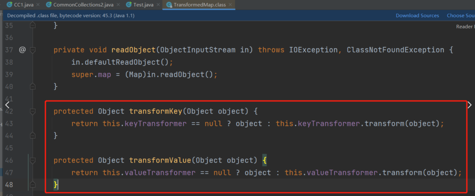
Task: Click the return keyword on line 43
Action: click(x=84, y=124)
